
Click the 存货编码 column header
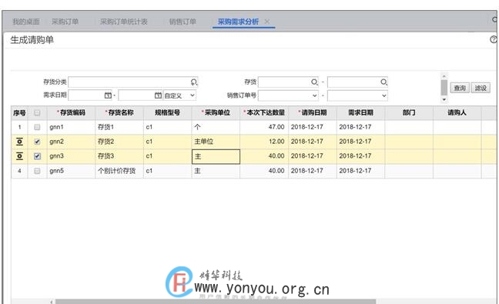(x=71, y=112)
